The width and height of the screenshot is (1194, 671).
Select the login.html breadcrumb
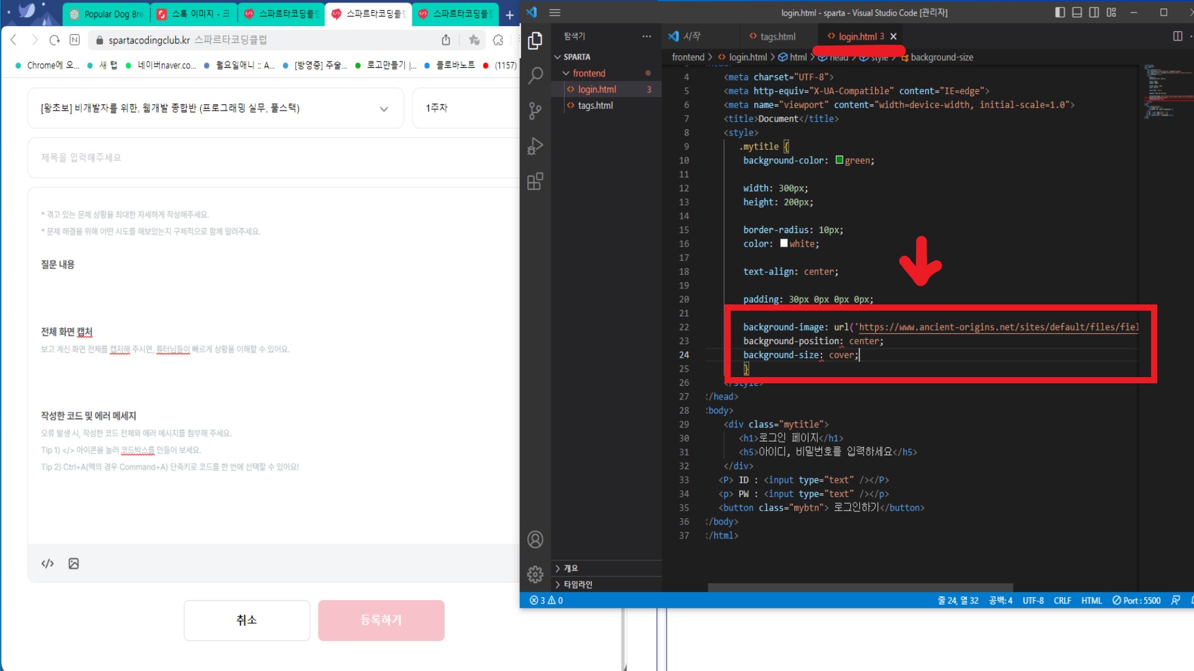pos(743,57)
